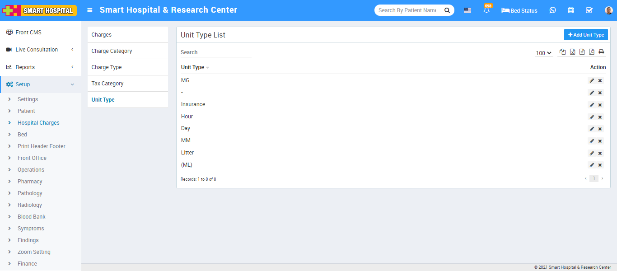617x271 pixels.
Task: Copy the unit type table data
Action: click(562, 52)
